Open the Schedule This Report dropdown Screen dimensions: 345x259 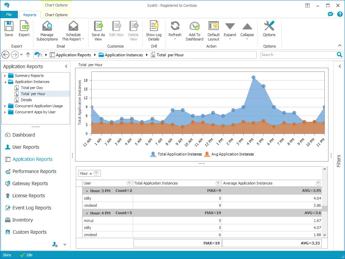83,39
